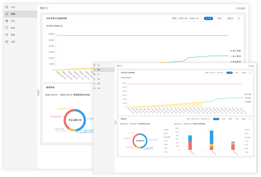Toggle 累计费用 legend in front window trend chart
261x177 pixels.
[248, 98]
